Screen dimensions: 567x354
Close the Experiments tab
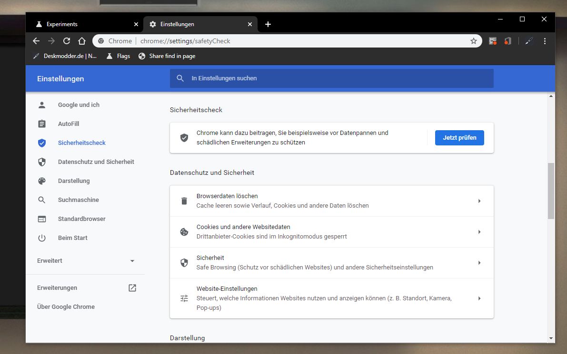click(136, 24)
